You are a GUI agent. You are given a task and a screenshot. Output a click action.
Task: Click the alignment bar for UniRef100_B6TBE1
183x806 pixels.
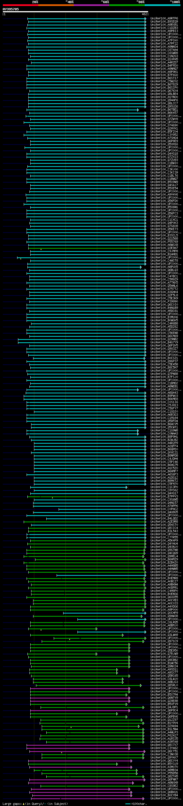83,110
